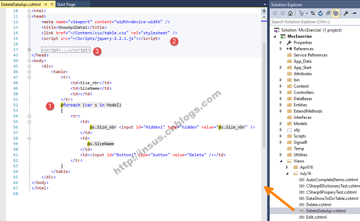This screenshot has height=221, width=360.
Task: Click the Pending Changes Filter clock icon
Action: coord(301,13)
